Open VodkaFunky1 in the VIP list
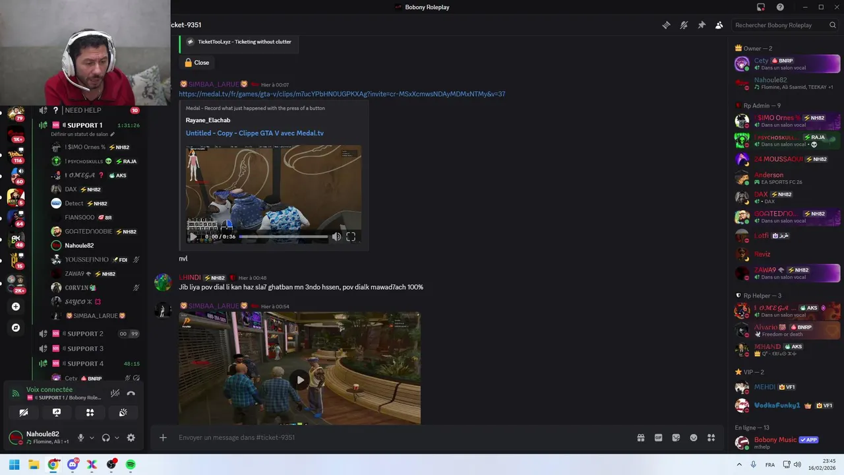 (787, 405)
